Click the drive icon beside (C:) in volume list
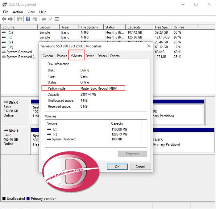216x209 pixels. point(4,32)
